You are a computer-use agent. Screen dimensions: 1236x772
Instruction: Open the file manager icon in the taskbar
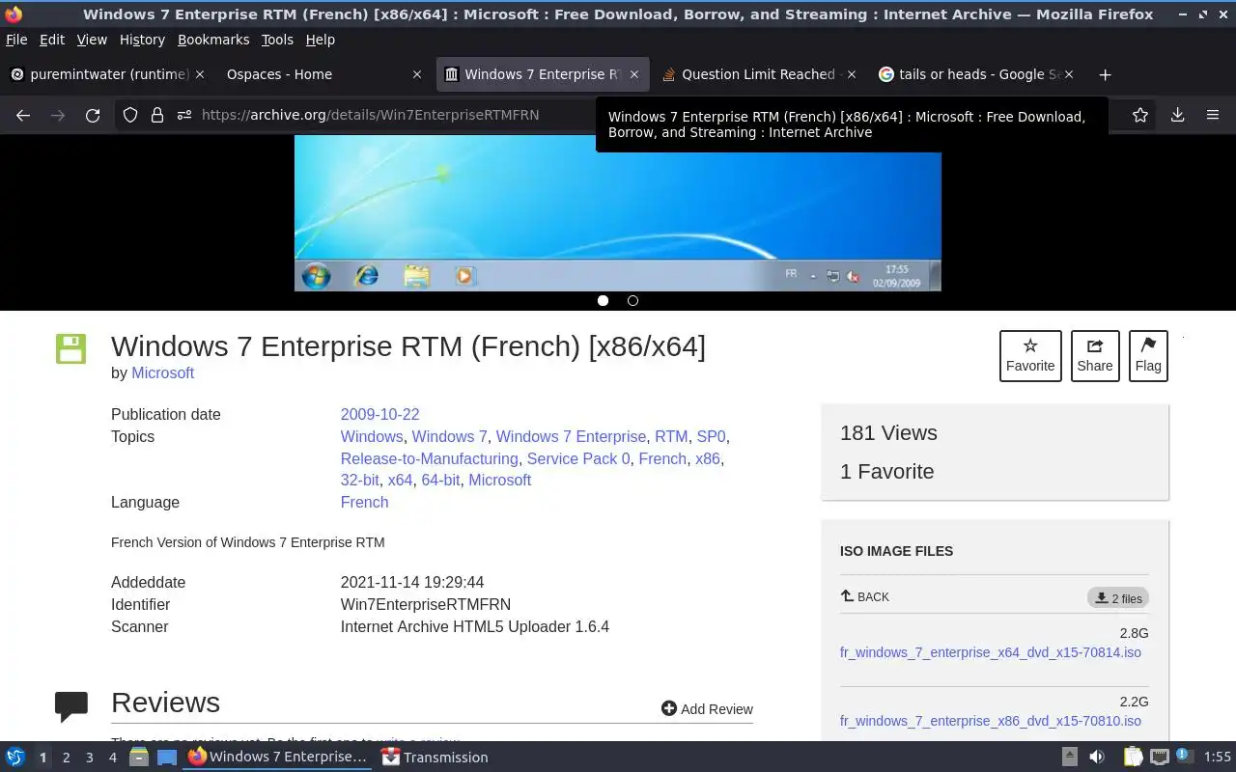tap(139, 758)
